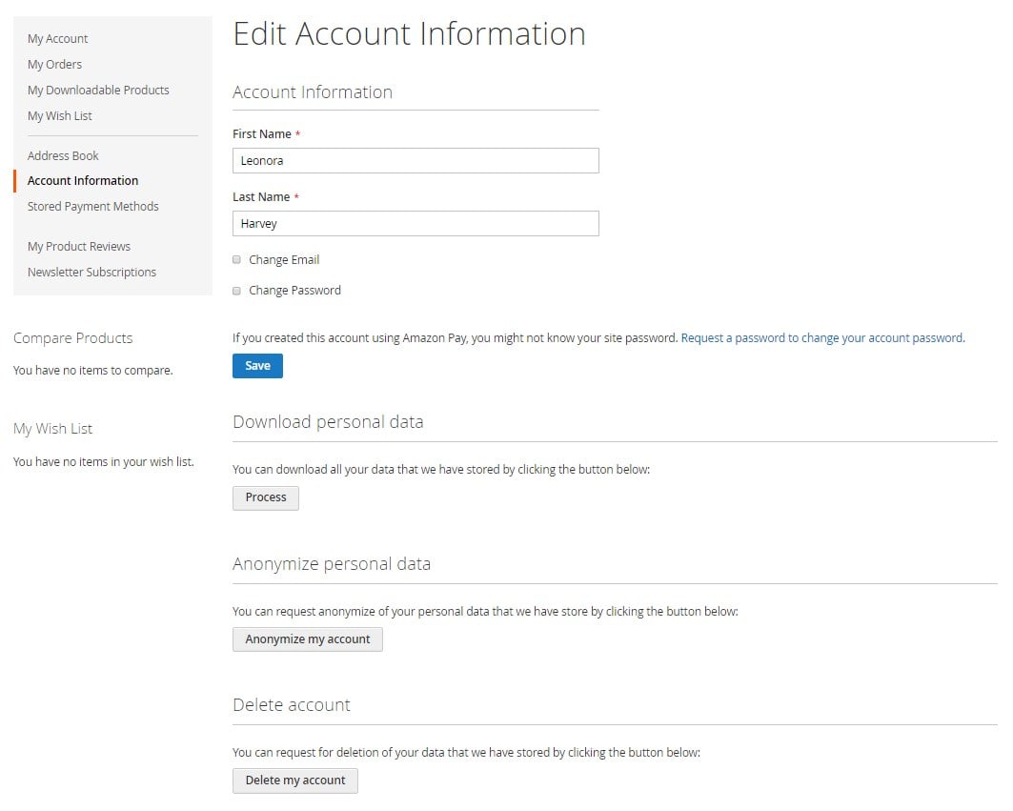Click the Delete account heading
This screenshot has width=1013, height=811.
[292, 705]
